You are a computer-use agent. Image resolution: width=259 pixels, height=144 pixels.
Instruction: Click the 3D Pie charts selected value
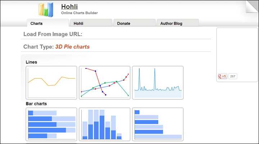72,47
